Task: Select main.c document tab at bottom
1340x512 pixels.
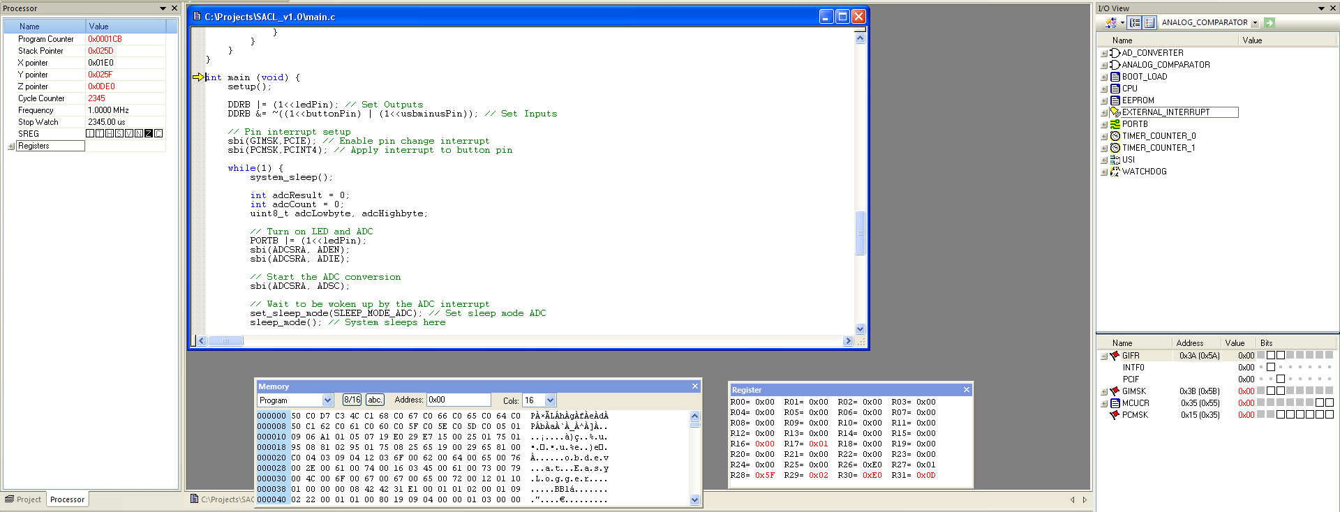Action: 223,499
